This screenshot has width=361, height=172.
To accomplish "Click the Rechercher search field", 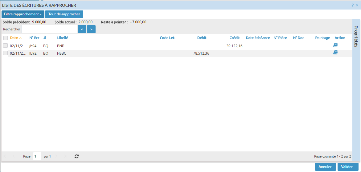I will click(49, 29).
